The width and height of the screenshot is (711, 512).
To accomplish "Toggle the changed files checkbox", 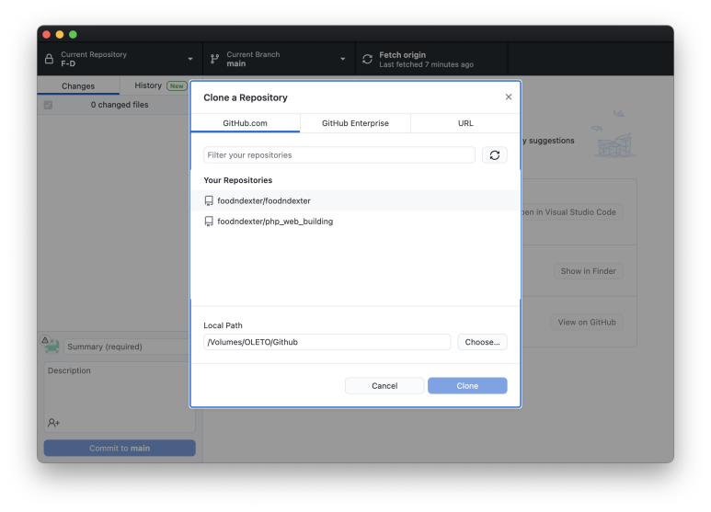I will pyautogui.click(x=48, y=105).
